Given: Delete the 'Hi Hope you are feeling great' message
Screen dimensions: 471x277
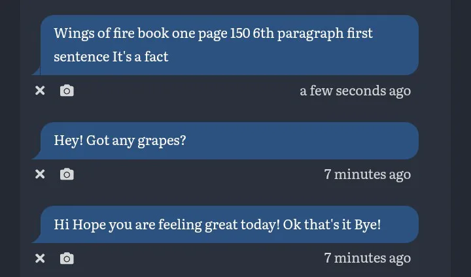Looking at the screenshot, I should click(x=40, y=258).
